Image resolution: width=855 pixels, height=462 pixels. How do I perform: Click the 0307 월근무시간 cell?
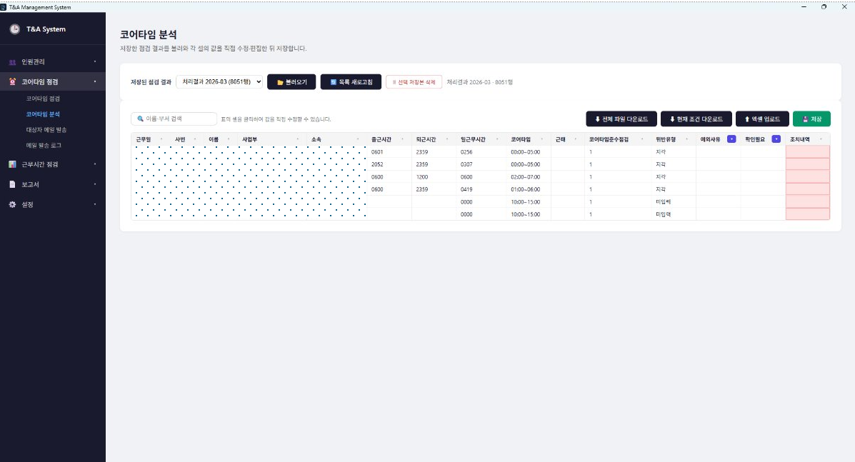point(481,164)
